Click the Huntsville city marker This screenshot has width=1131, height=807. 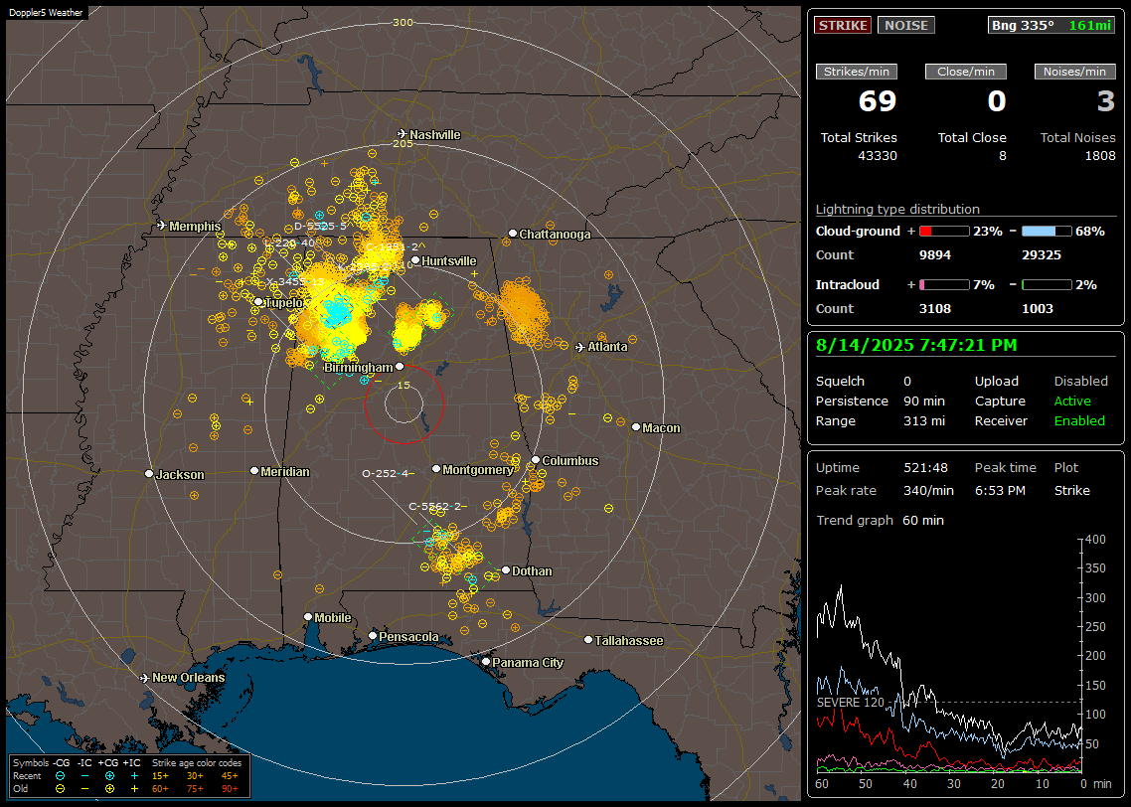(415, 261)
